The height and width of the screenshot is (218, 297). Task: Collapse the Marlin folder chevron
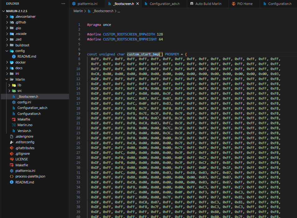tap(7, 79)
